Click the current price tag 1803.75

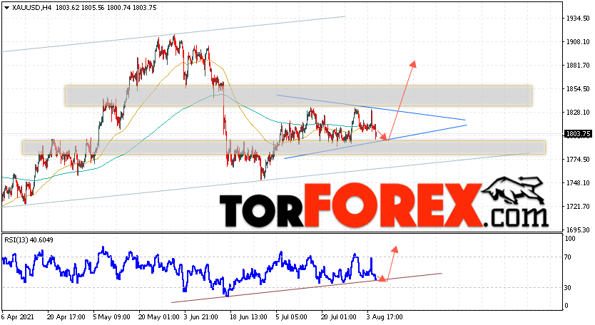tap(578, 133)
